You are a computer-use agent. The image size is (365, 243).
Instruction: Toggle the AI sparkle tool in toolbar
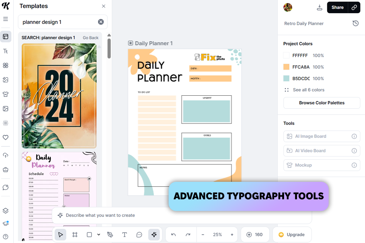(154, 234)
